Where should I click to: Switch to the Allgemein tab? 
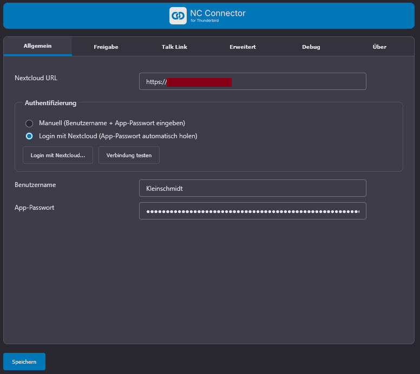(37, 46)
